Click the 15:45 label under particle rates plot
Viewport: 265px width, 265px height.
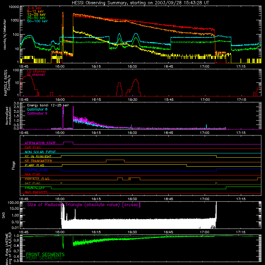click(24, 100)
